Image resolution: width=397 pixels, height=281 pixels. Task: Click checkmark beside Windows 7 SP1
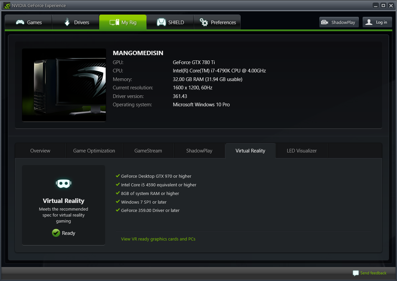click(118, 201)
